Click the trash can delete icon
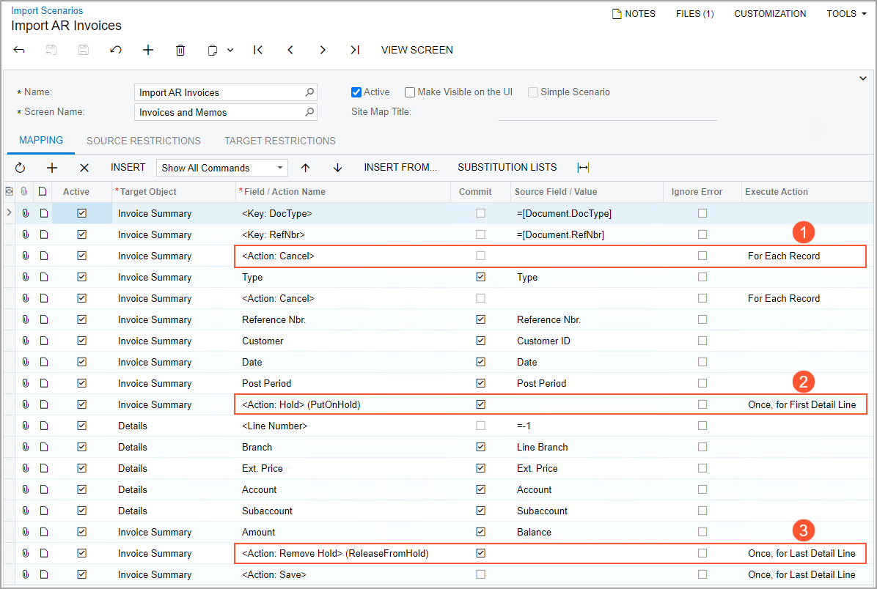 180,50
